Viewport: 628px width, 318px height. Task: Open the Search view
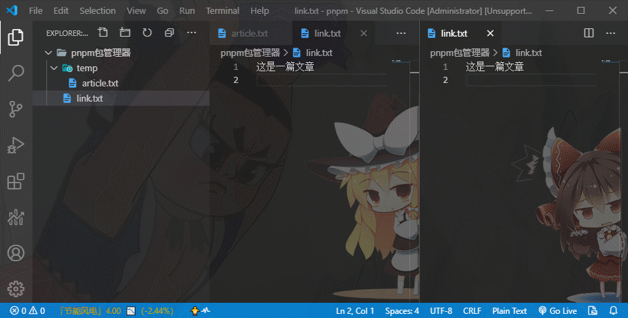click(16, 73)
